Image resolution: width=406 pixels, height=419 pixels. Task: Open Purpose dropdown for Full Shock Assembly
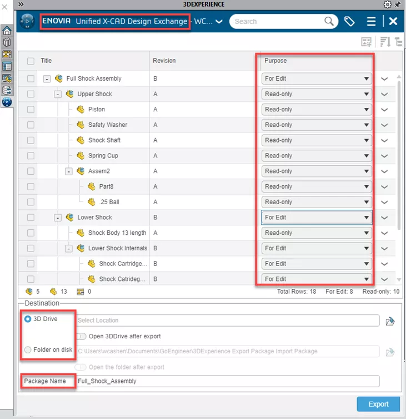317,78
